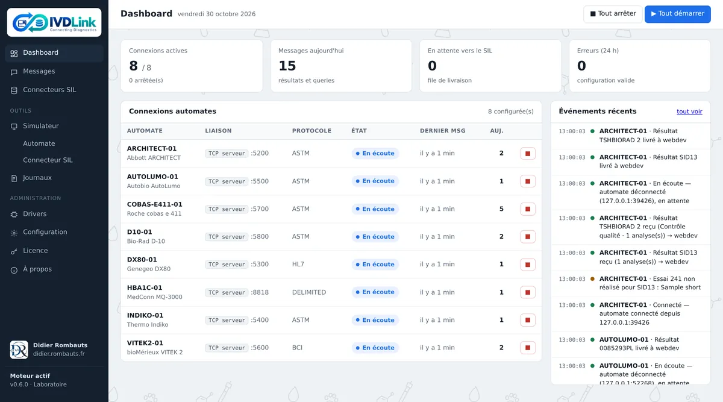Screen dimensions: 723x402
Task: Open the Drivers page
Action: pyautogui.click(x=54, y=215)
